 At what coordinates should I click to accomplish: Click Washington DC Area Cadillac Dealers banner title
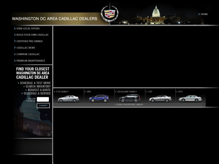55,19
